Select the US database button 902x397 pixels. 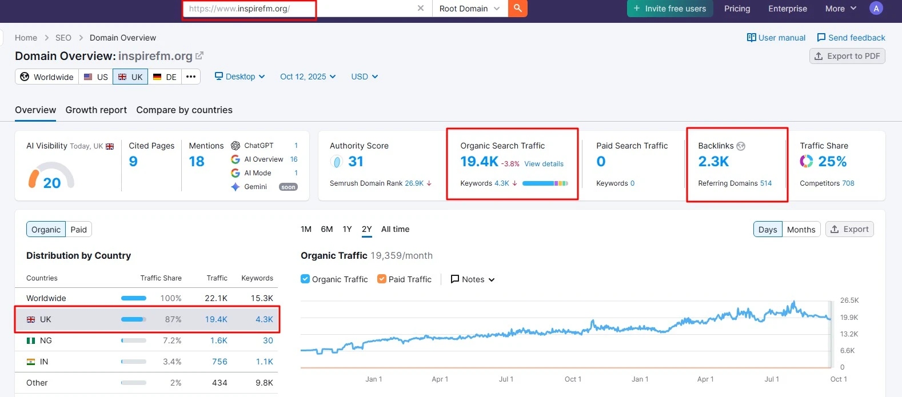coord(96,77)
